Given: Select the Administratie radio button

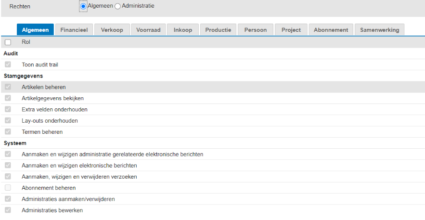Looking at the screenshot, I should click(x=117, y=6).
